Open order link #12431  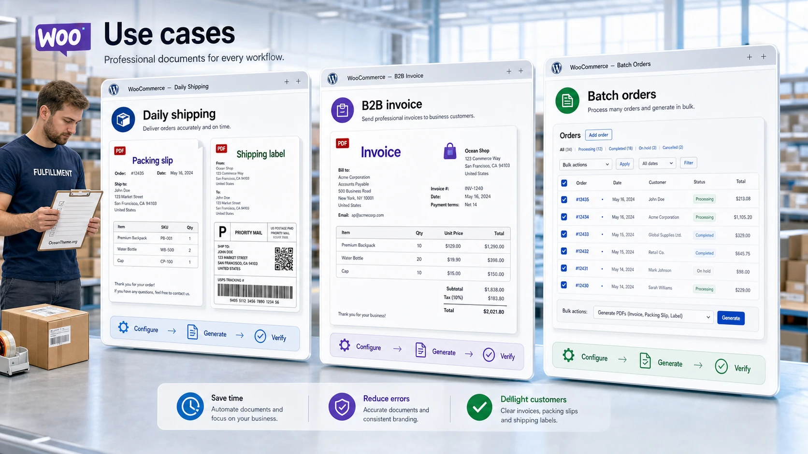coord(582,268)
